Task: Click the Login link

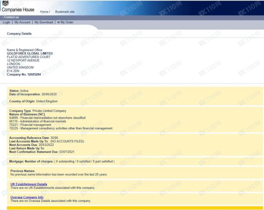Action: point(6,22)
